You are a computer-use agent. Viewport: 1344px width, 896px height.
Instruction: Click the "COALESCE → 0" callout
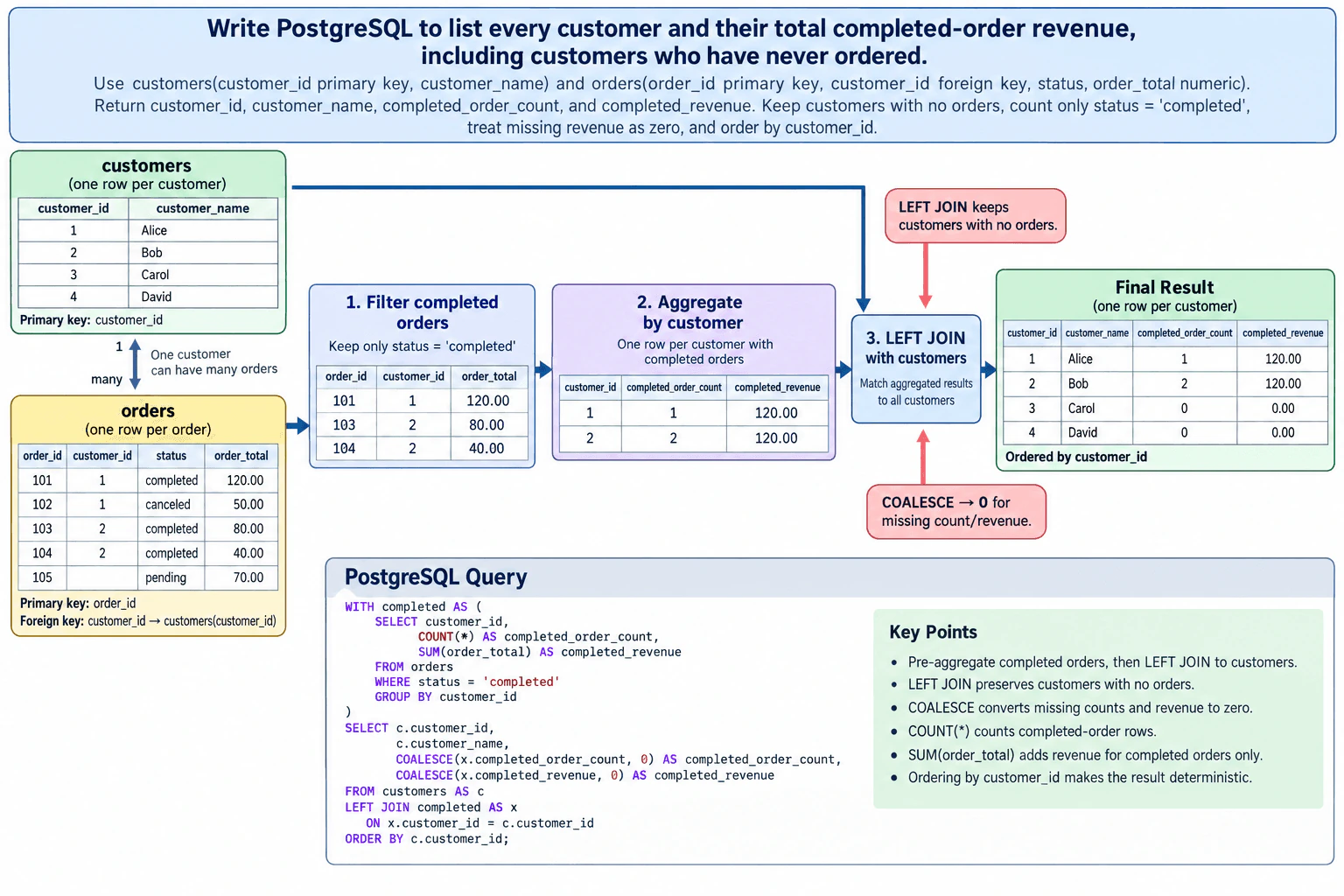tap(956, 512)
